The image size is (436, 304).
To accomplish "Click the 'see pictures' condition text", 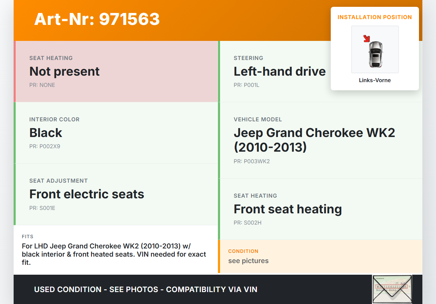I will coord(248,261).
